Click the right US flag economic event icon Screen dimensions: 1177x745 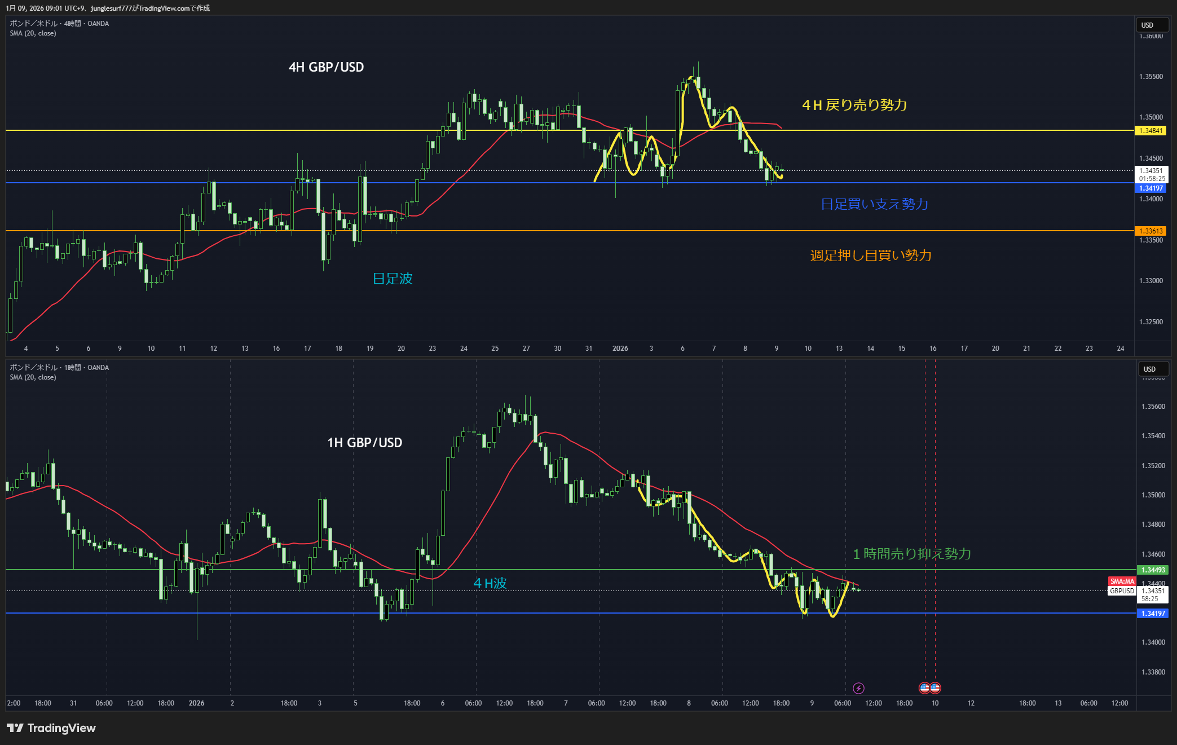coord(935,687)
